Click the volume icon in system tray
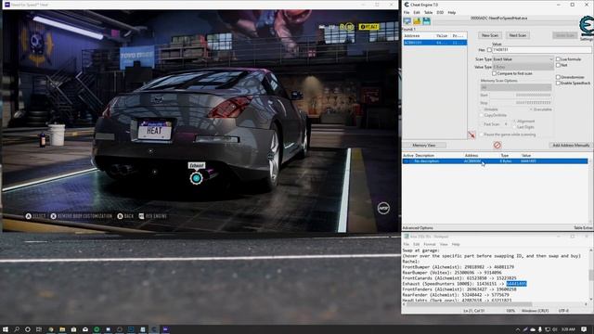The width and height of the screenshot is (594, 334). click(555, 329)
